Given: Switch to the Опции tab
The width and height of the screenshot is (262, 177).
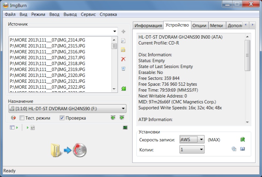Looking at the screenshot, I should click(199, 26).
